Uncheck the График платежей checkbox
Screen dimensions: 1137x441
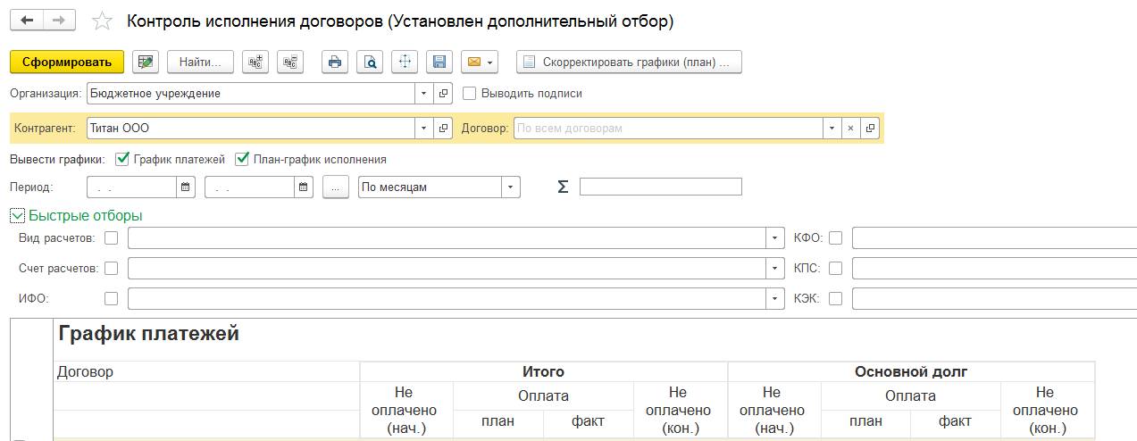[x=123, y=159]
